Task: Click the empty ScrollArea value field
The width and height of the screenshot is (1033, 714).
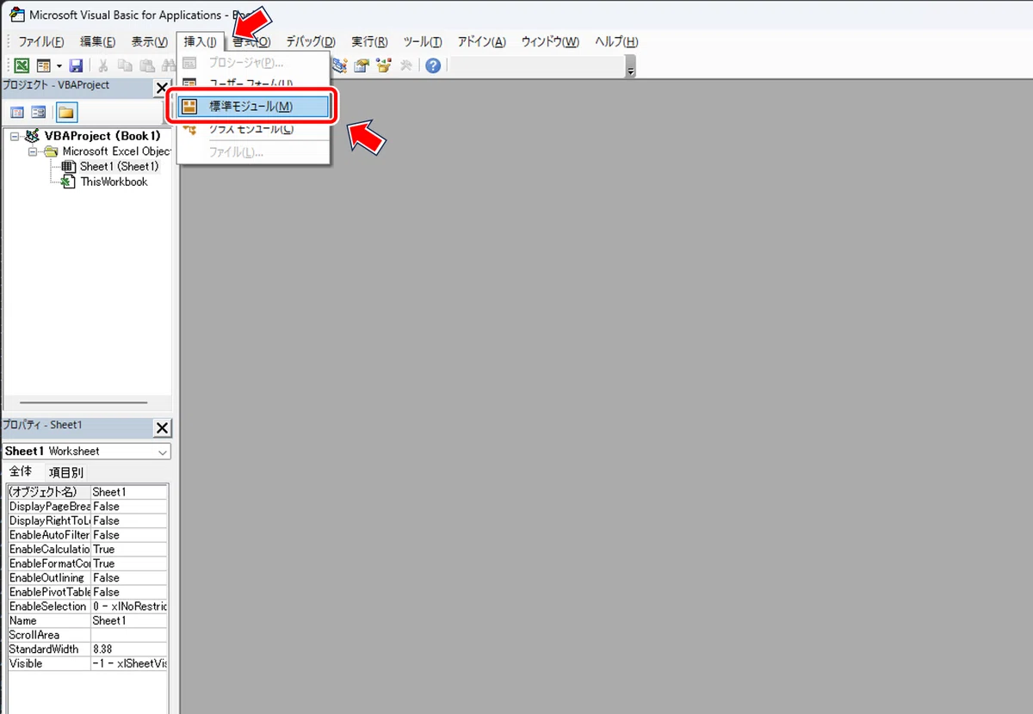Action: click(x=129, y=635)
